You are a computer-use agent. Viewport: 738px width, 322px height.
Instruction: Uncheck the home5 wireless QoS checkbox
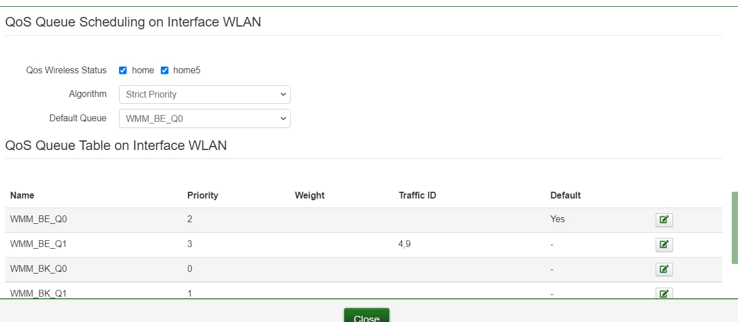pyautogui.click(x=165, y=70)
